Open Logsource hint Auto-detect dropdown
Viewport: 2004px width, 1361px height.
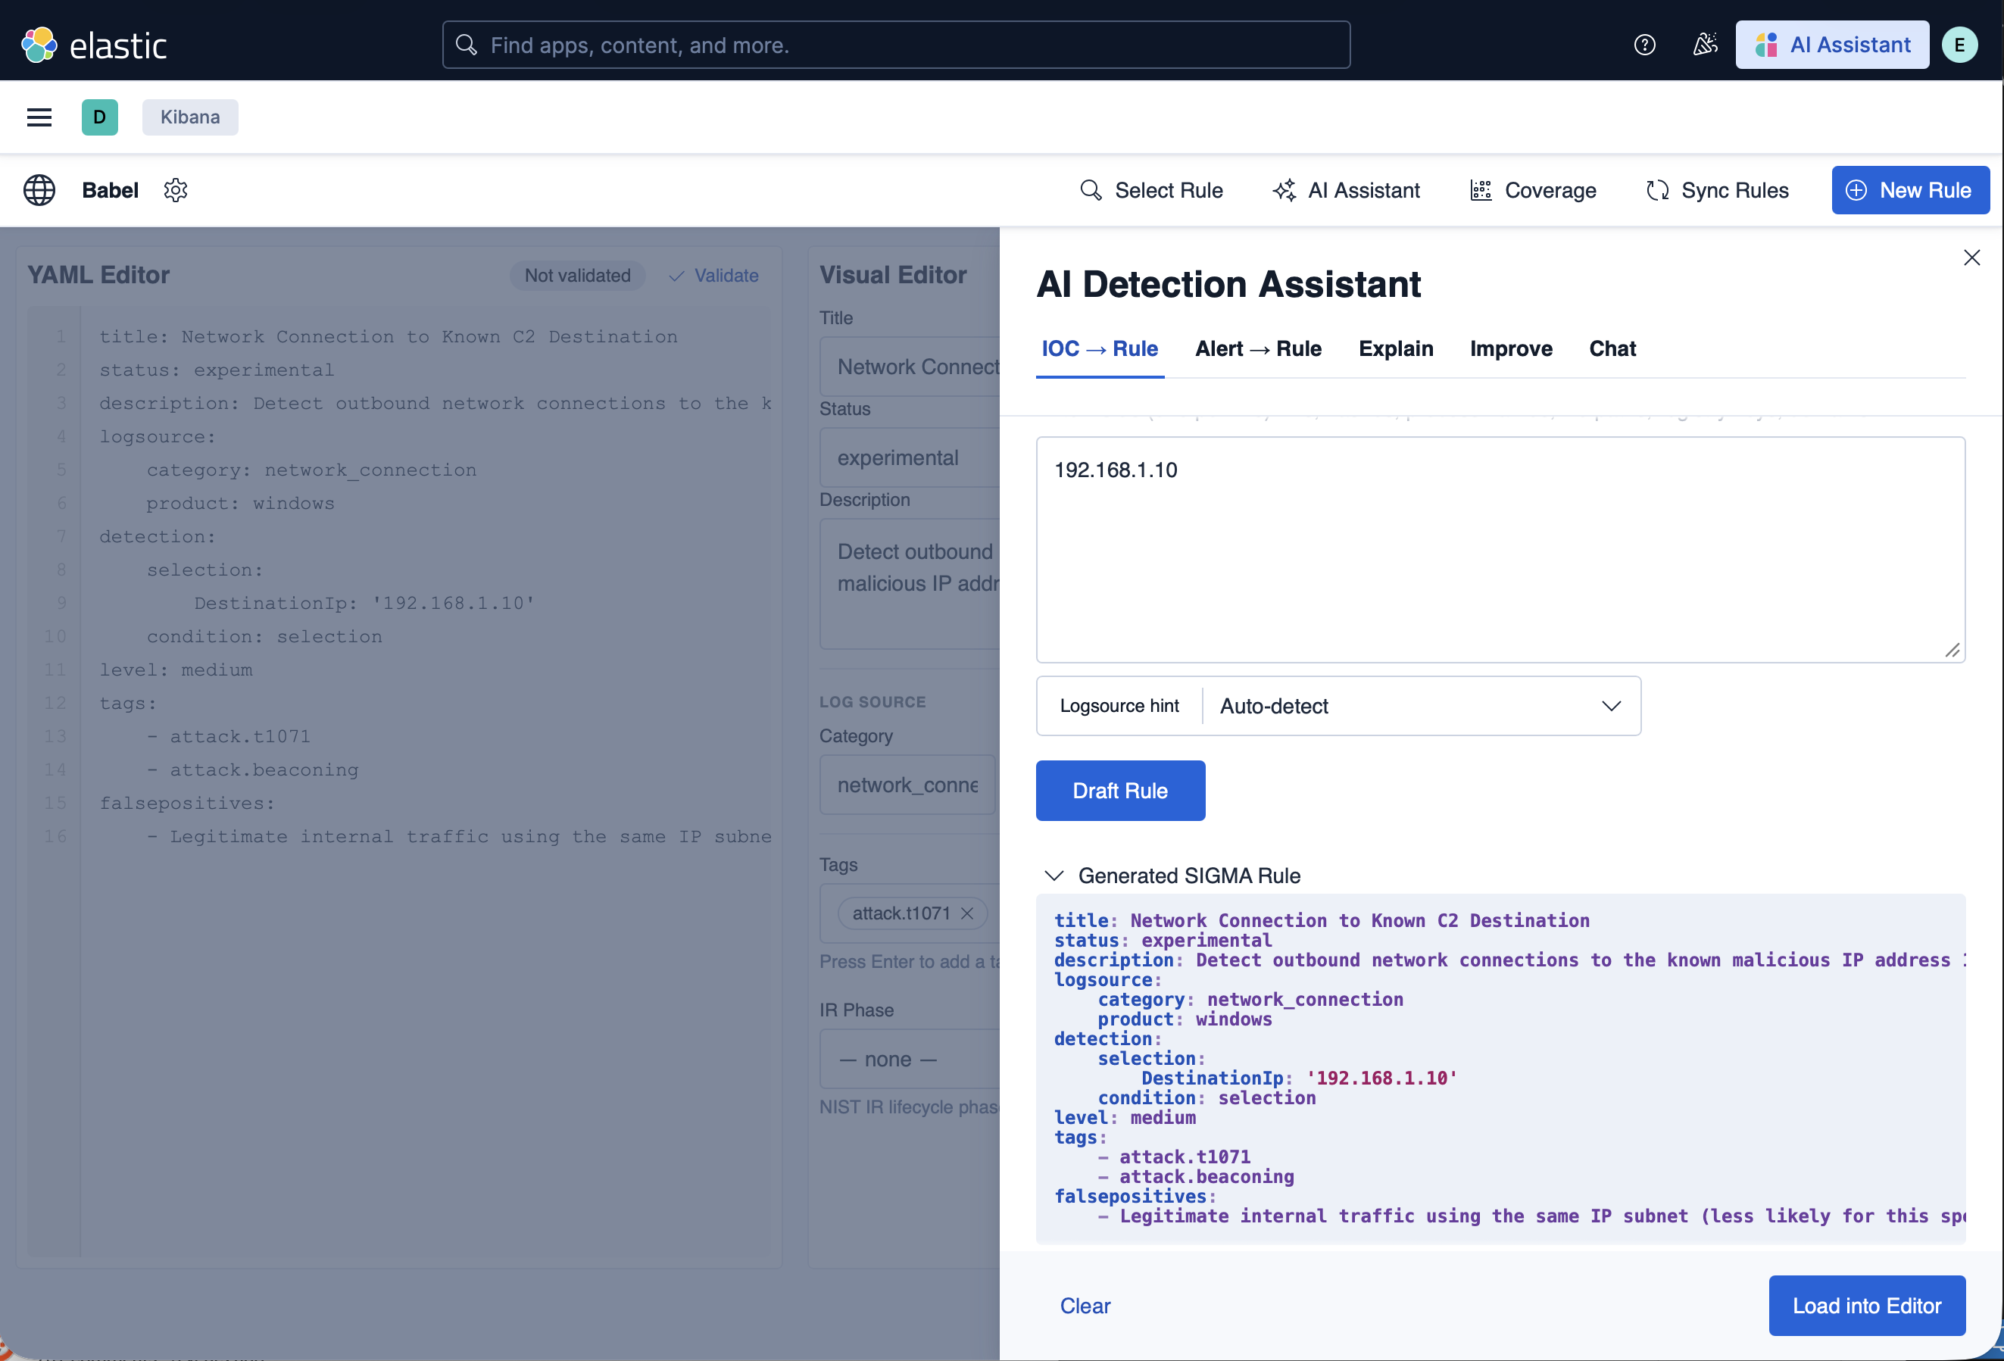pyautogui.click(x=1420, y=706)
